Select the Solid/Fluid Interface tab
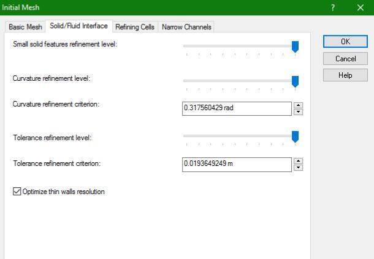This screenshot has height=259, width=374. click(78, 26)
